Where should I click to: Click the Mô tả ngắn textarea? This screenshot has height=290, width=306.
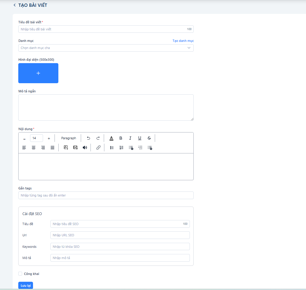(x=106, y=108)
